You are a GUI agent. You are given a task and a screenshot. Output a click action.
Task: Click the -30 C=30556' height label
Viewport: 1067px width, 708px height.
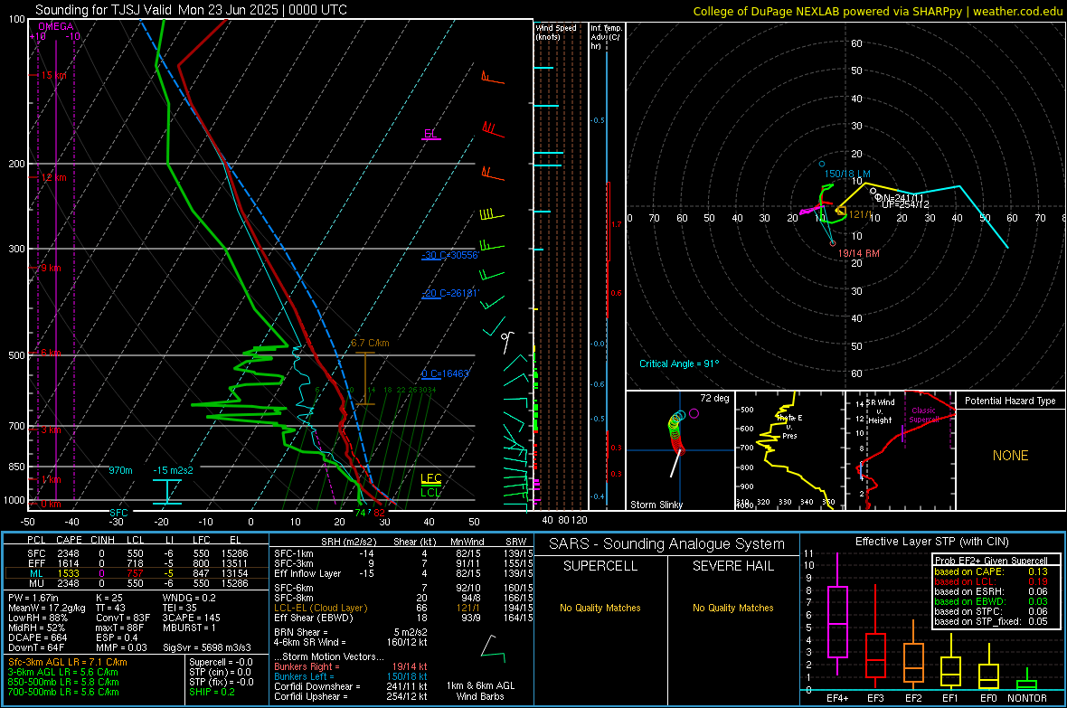point(450,255)
